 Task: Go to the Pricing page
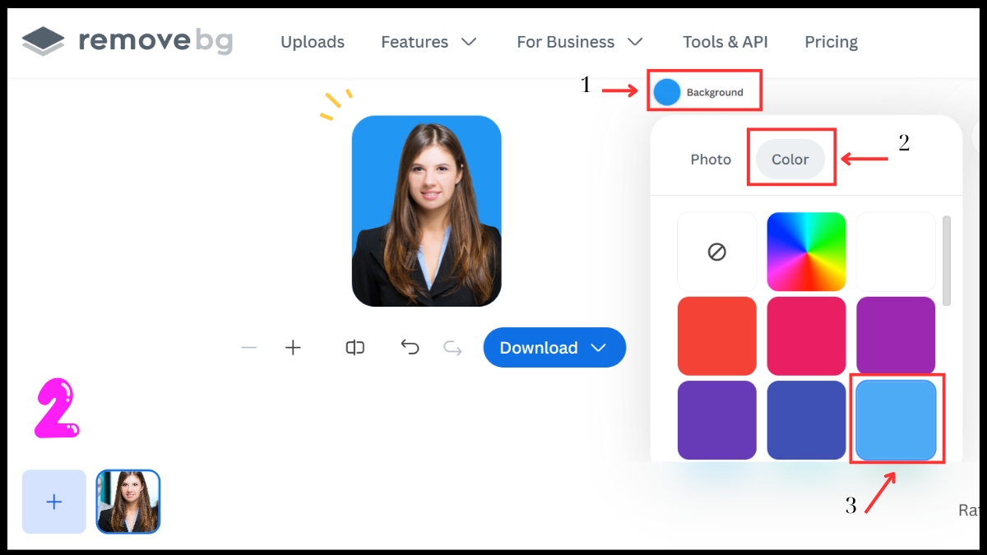point(831,42)
